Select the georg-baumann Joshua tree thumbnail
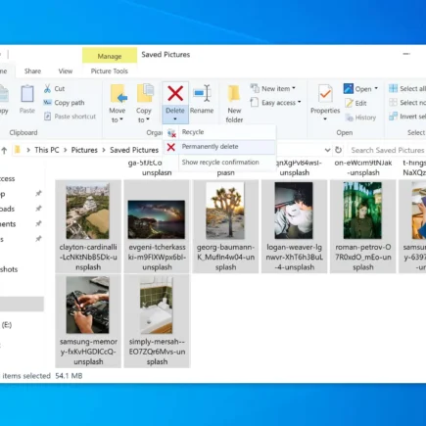Image resolution: width=426 pixels, height=426 pixels. [225, 211]
